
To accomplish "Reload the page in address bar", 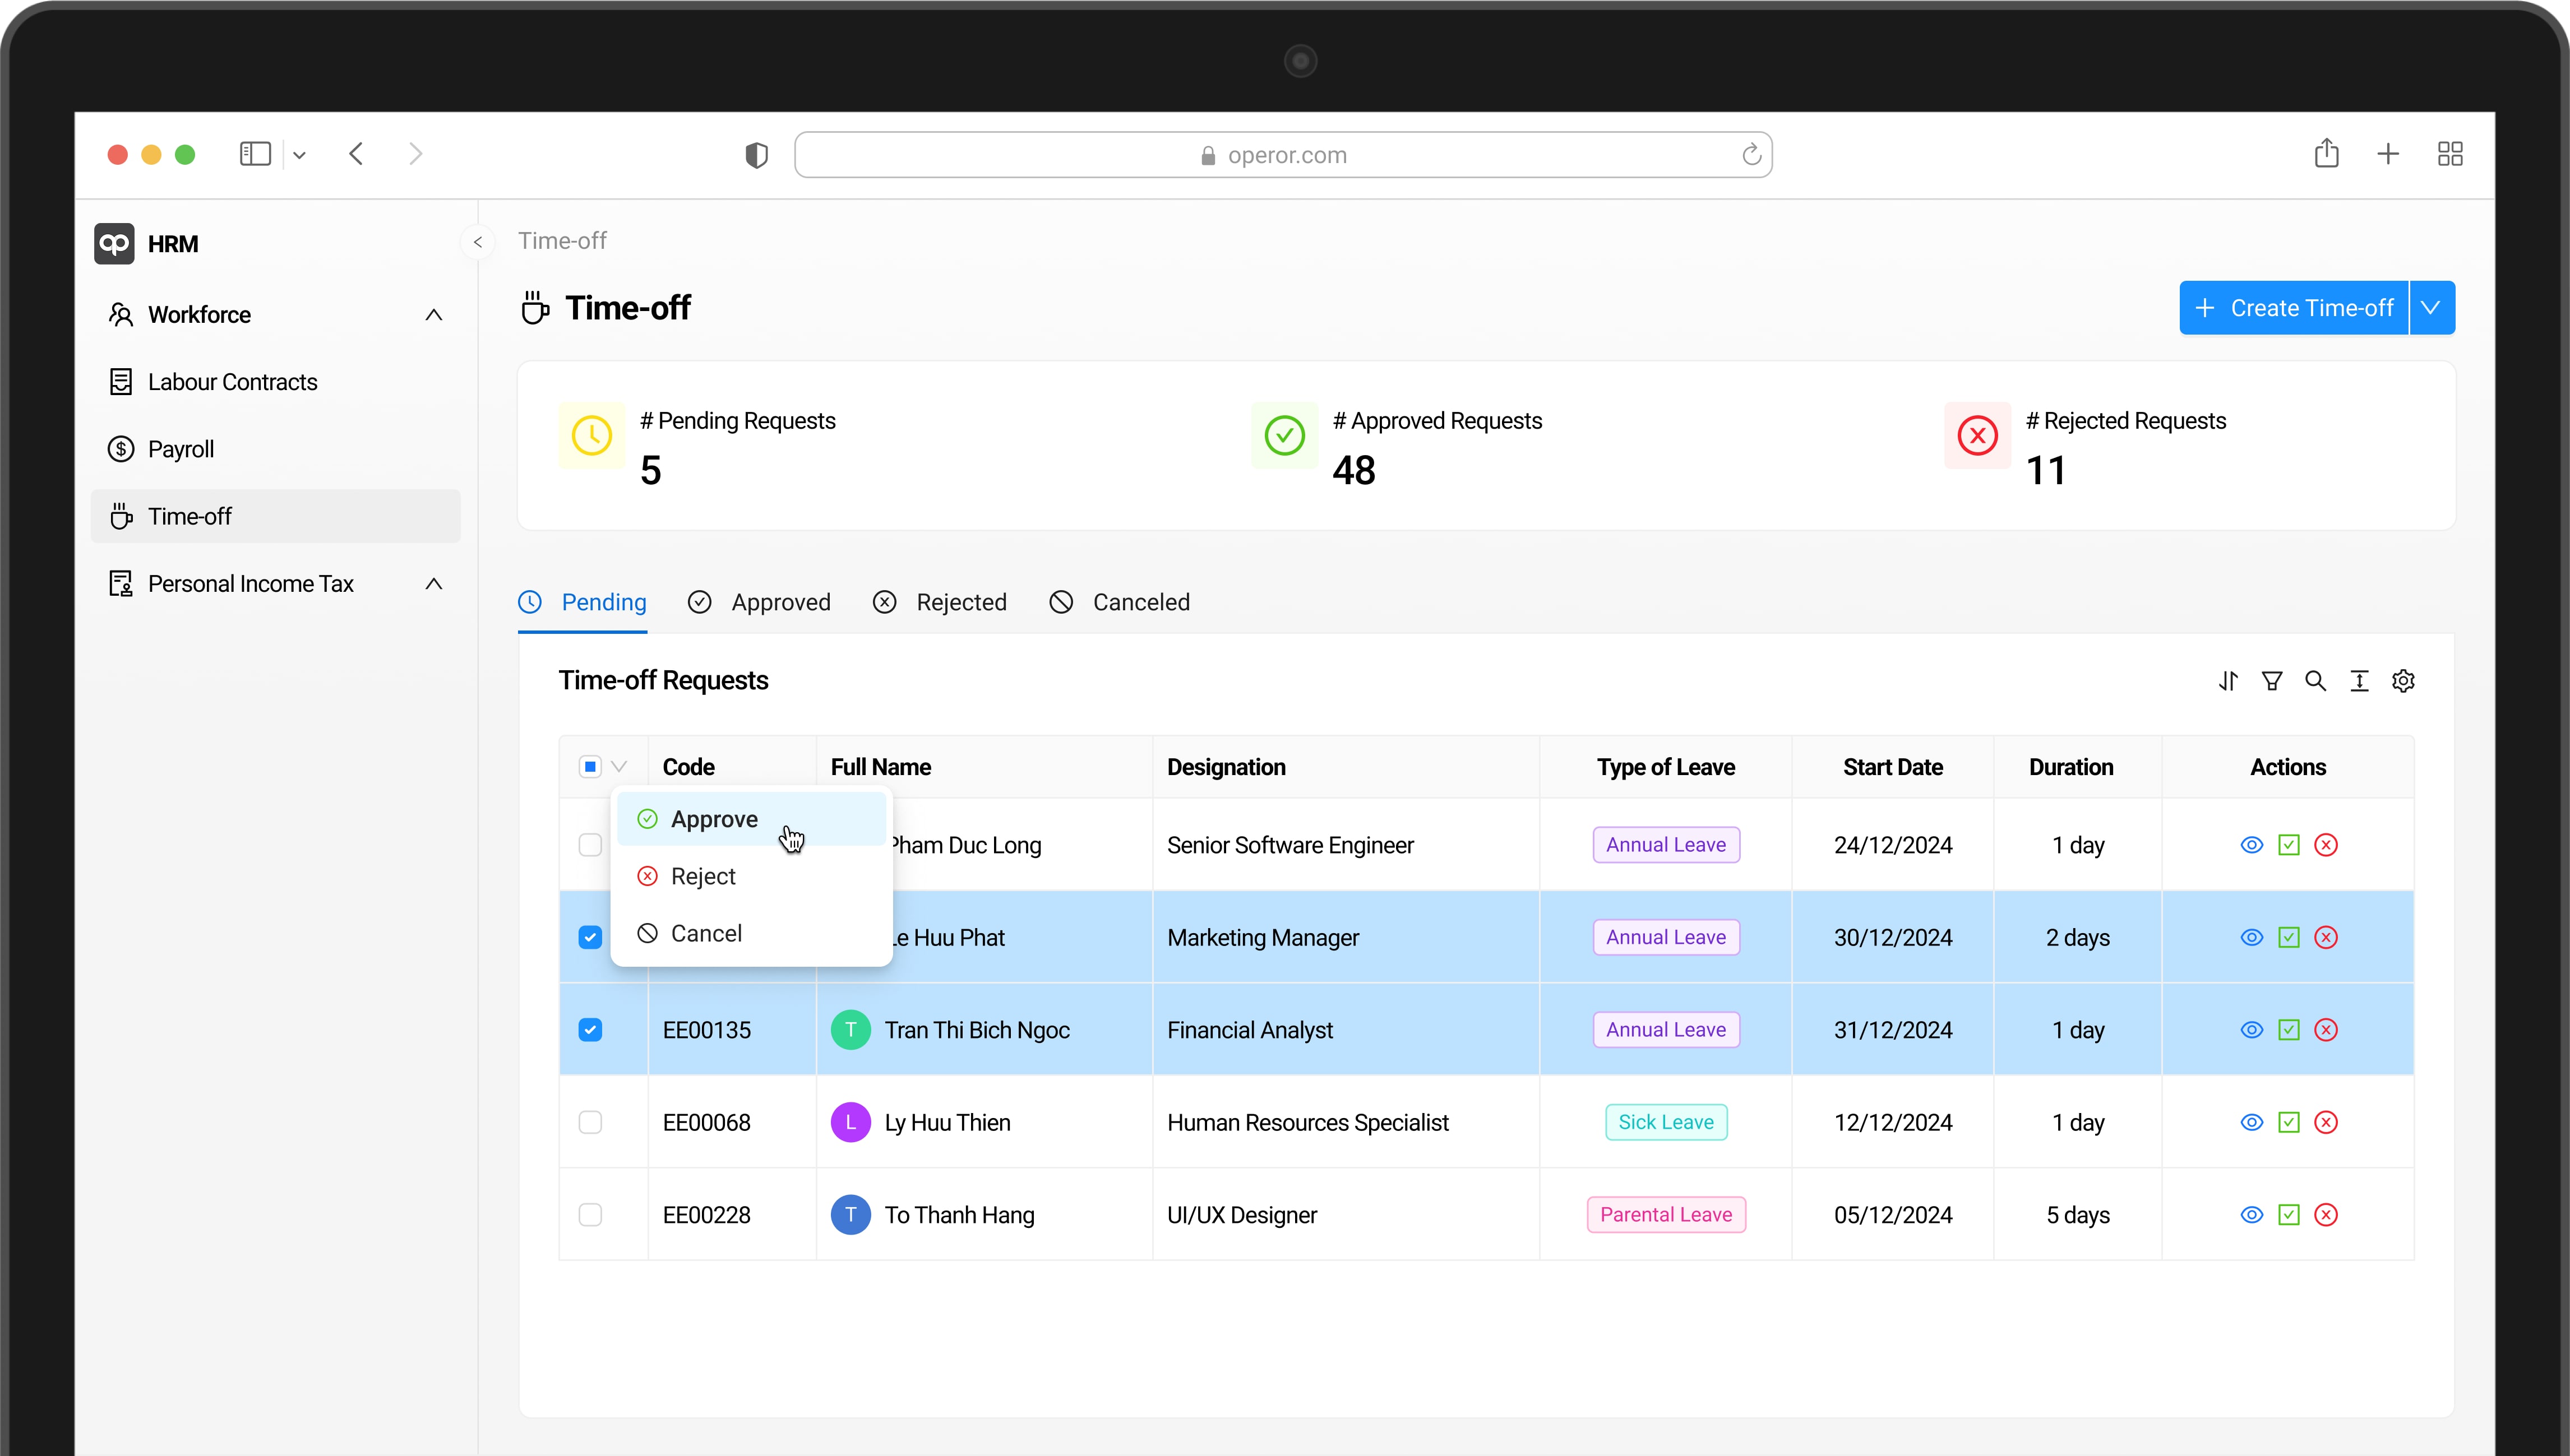I will pos(1751,155).
